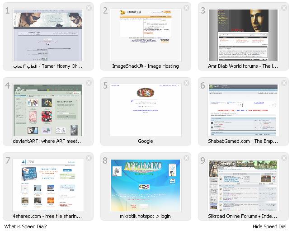Open the Amr Diab World forums thumbnail

(x=243, y=35)
